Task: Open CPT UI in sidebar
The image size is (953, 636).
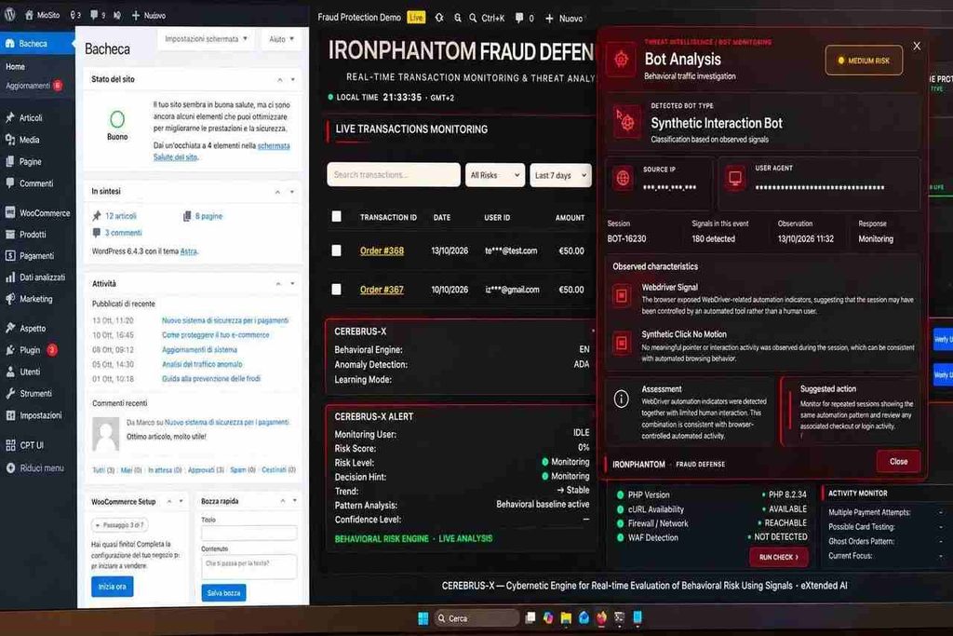Action: (31, 445)
